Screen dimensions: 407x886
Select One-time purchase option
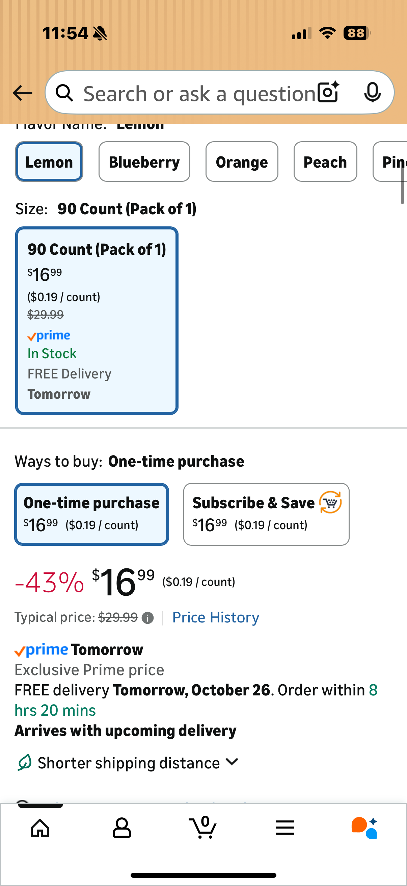click(91, 514)
